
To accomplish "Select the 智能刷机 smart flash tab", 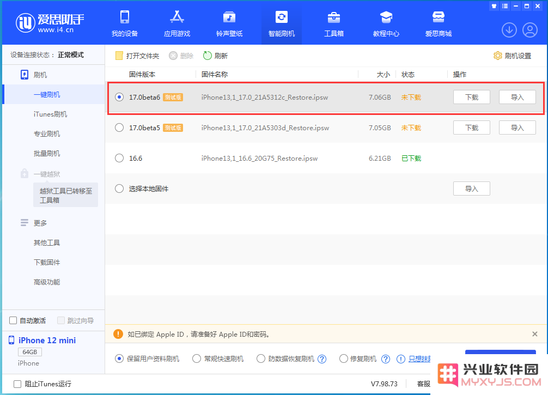I will pyautogui.click(x=281, y=23).
